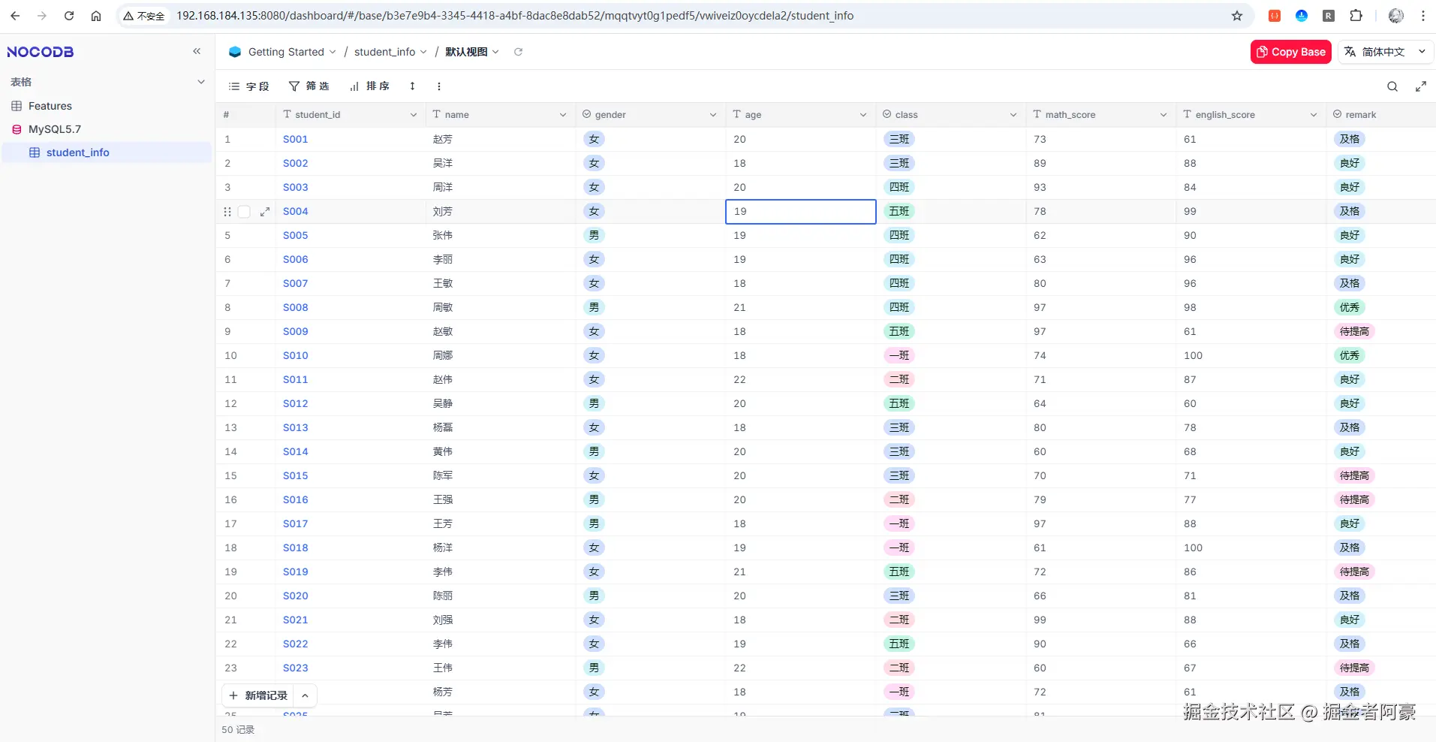Open more toolbar options (three dots)
Viewport: 1436px width, 742px height.
439,86
